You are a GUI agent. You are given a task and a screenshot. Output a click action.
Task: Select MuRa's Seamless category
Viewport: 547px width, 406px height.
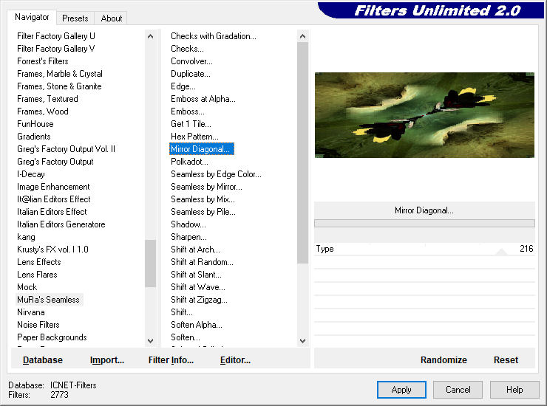[x=48, y=300]
